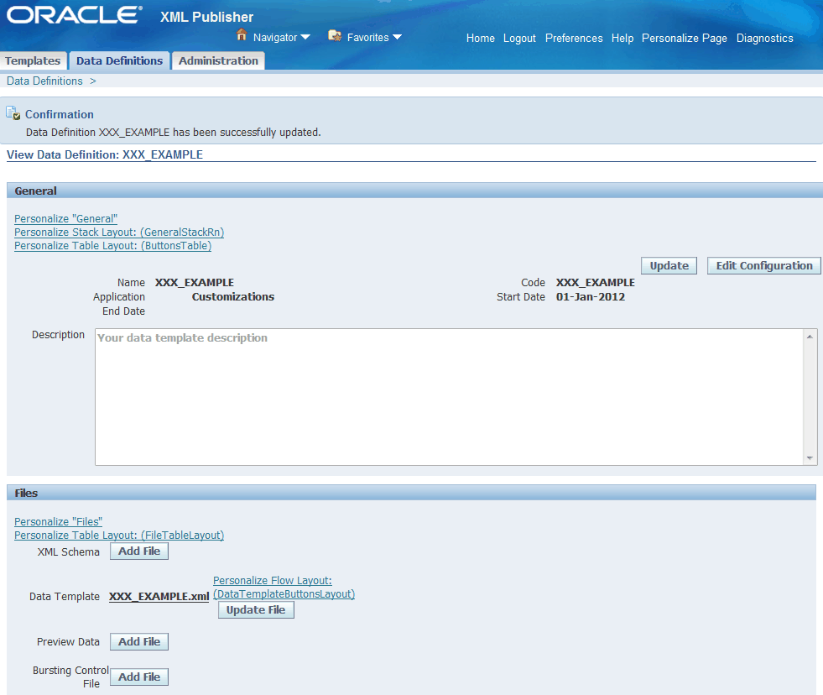This screenshot has height=695, width=823.
Task: Click the 01-Jan-2012 start date value
Action: 591,297
